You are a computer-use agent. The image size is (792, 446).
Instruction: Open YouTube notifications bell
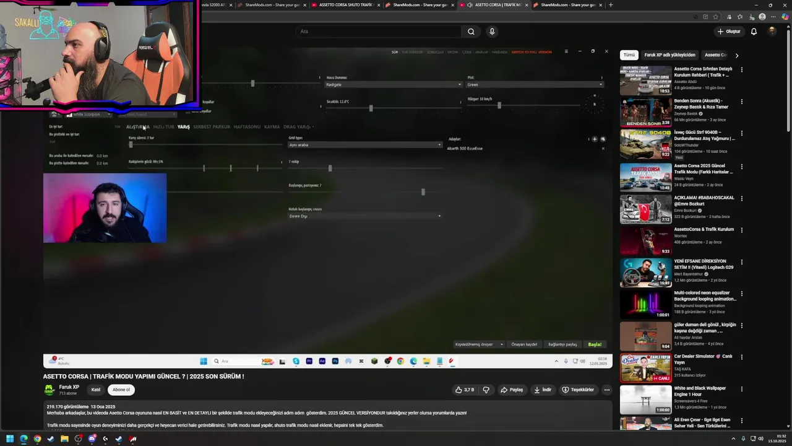point(754,32)
